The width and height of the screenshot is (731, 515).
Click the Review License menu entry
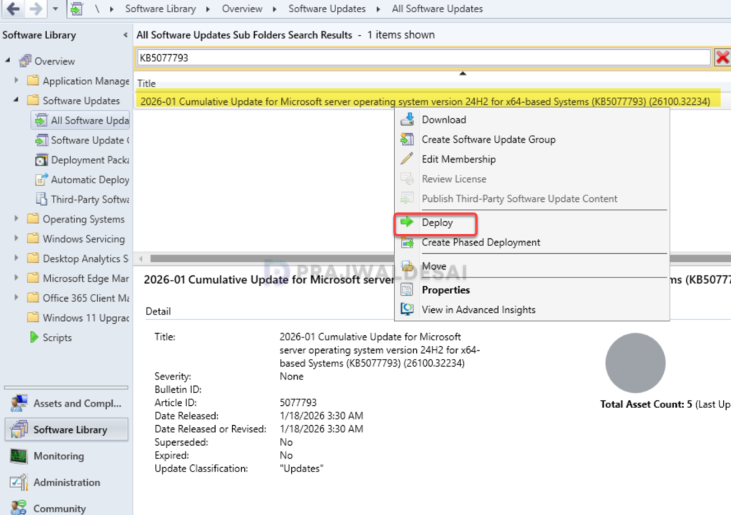(454, 179)
